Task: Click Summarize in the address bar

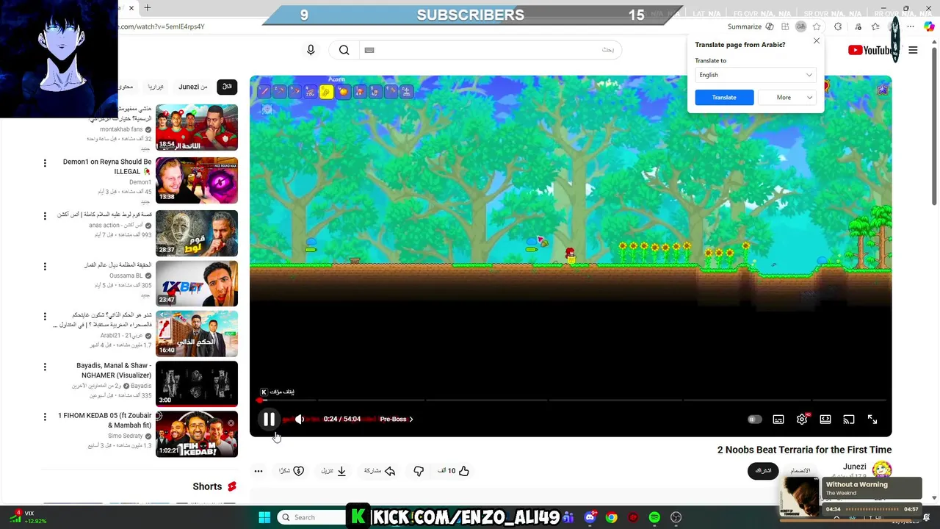Action: pos(751,26)
